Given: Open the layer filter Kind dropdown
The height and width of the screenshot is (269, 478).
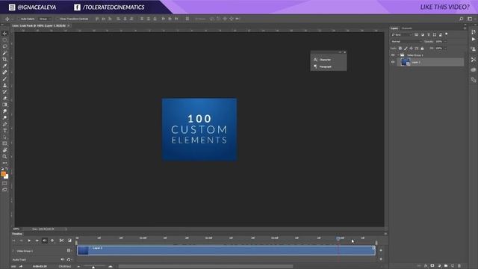Looking at the screenshot, I should 401,35.
